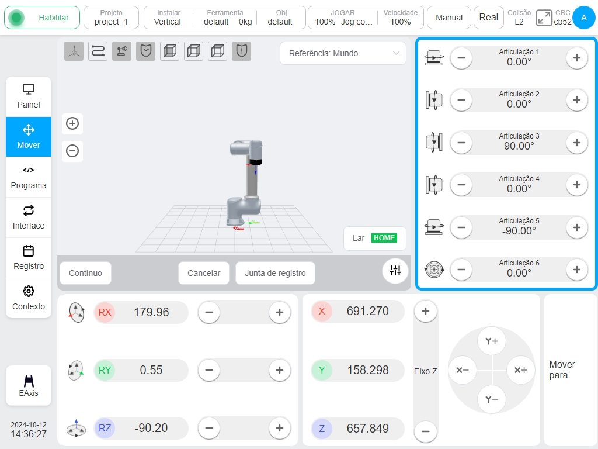
Task: Decrease Articulação 6 angle
Action: click(x=461, y=270)
